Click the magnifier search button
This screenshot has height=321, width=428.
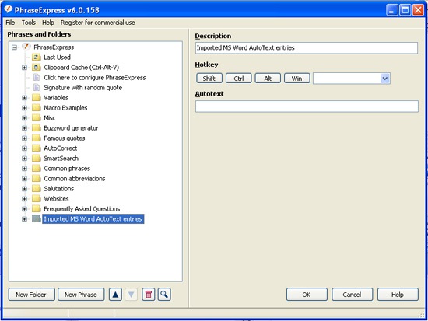[164, 295]
